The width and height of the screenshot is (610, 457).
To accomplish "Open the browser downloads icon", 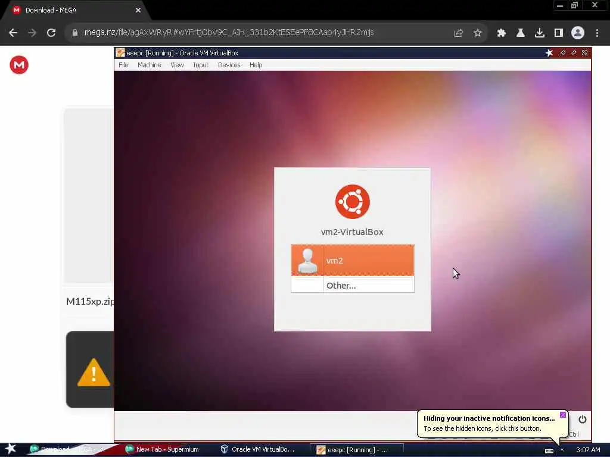I will 540,33.
